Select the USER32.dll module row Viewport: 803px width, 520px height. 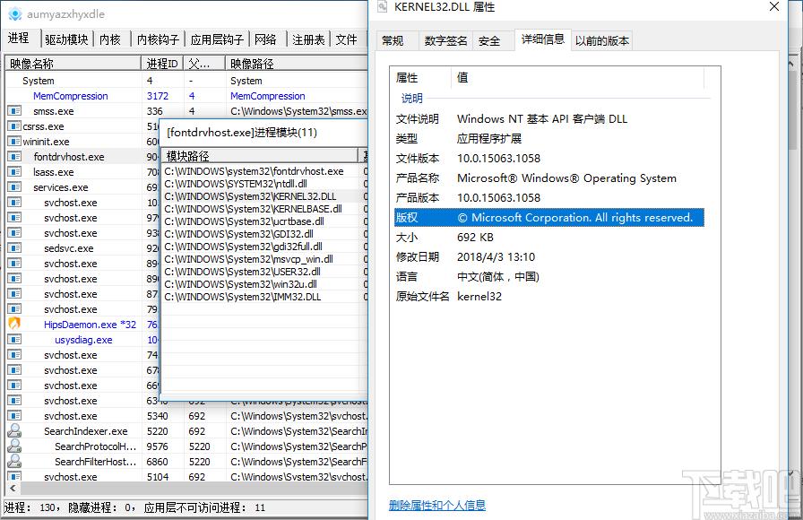(x=264, y=272)
